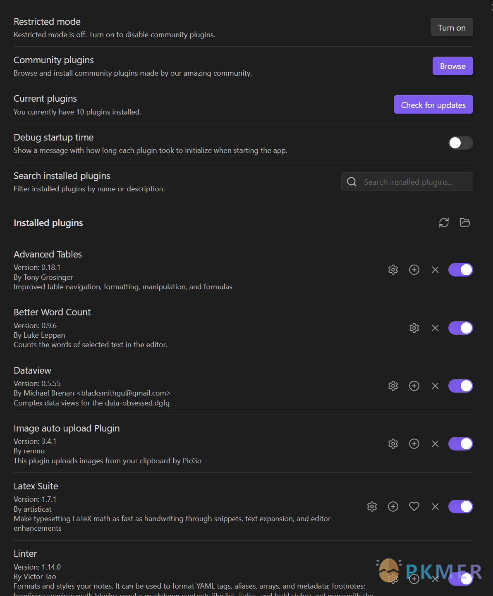
Task: Disable the Advanced Tables plugin toggle
Action: pos(461,270)
